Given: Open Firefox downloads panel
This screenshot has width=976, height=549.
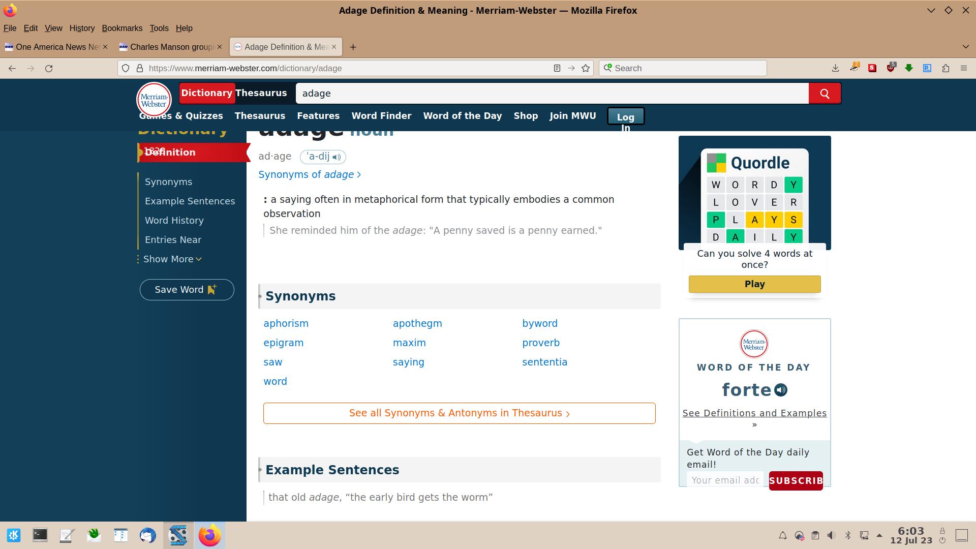Looking at the screenshot, I should point(835,68).
